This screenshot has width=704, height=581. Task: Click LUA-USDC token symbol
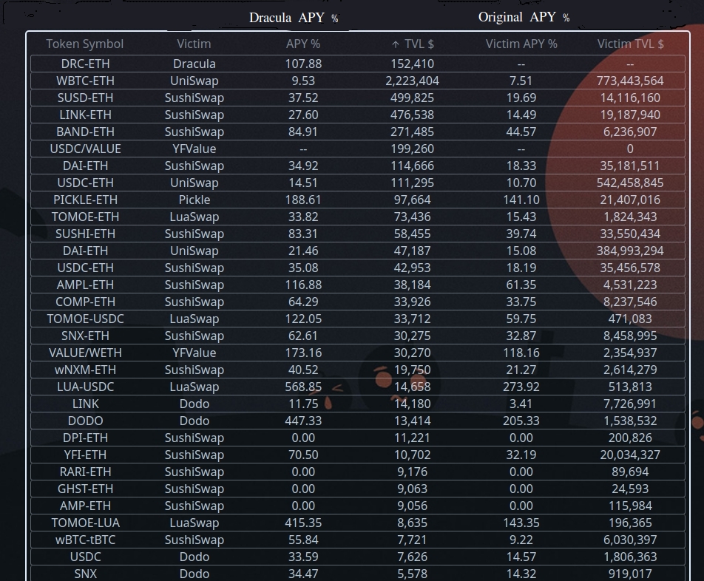point(85,387)
